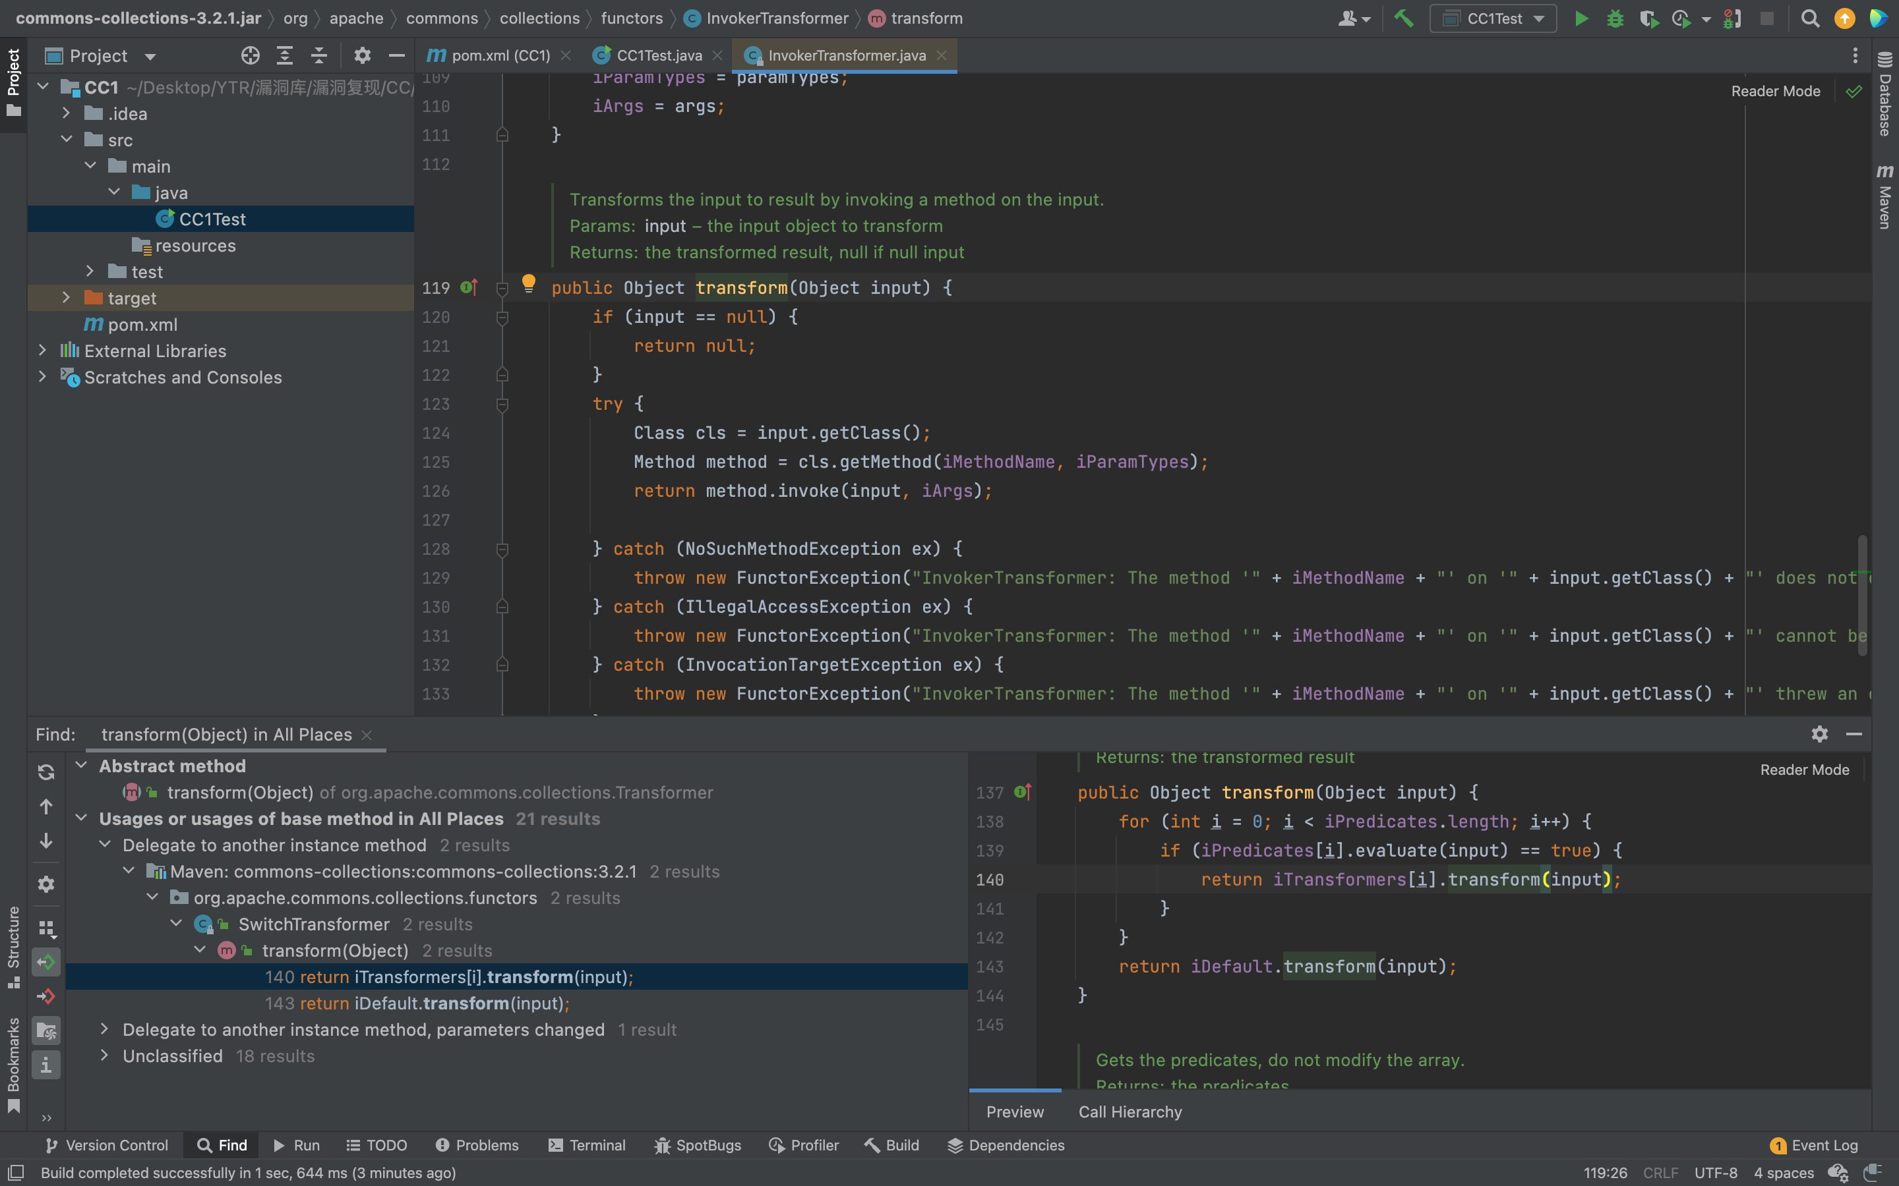Run with profiler clock icon
Screen dimensions: 1899x1186
click(x=1680, y=18)
